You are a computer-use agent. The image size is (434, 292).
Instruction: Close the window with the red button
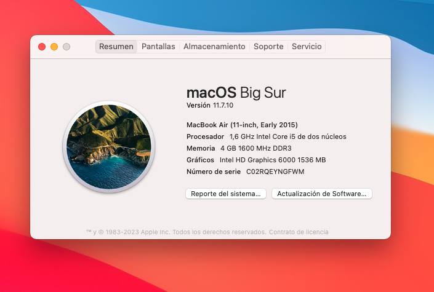(x=42, y=47)
